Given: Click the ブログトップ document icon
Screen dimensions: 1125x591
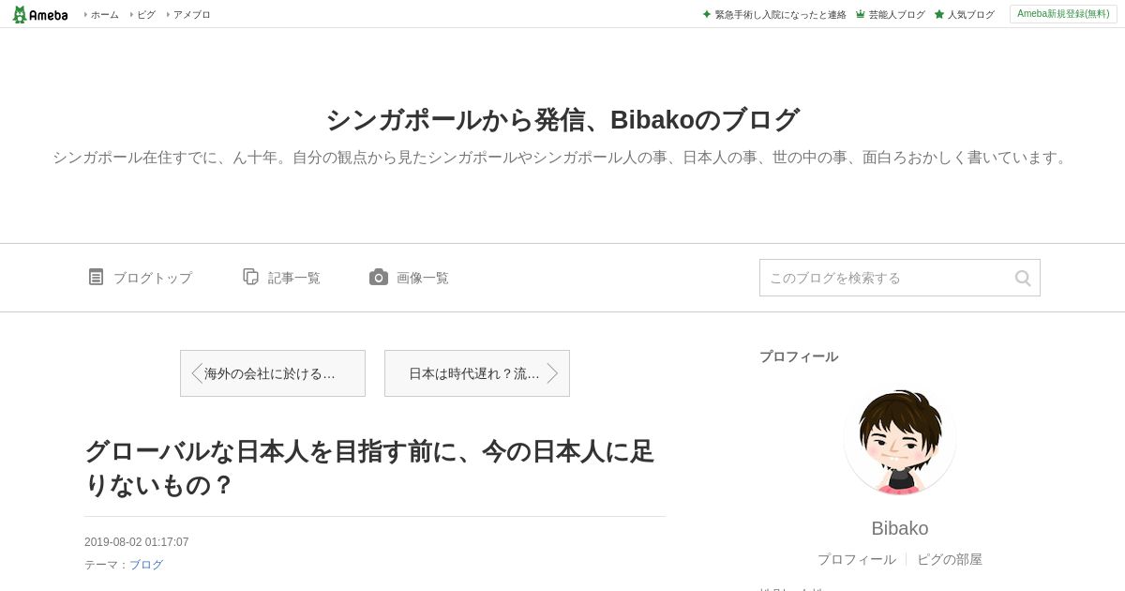Looking at the screenshot, I should click(96, 277).
